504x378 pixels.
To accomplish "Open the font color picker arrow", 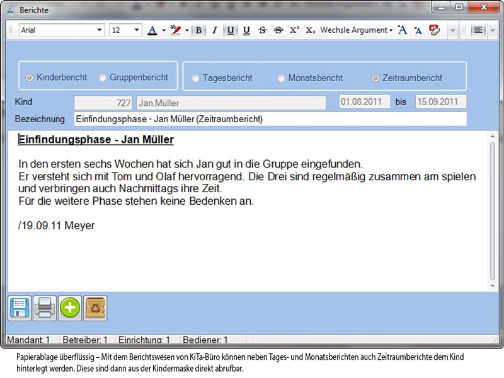I will pos(163,30).
